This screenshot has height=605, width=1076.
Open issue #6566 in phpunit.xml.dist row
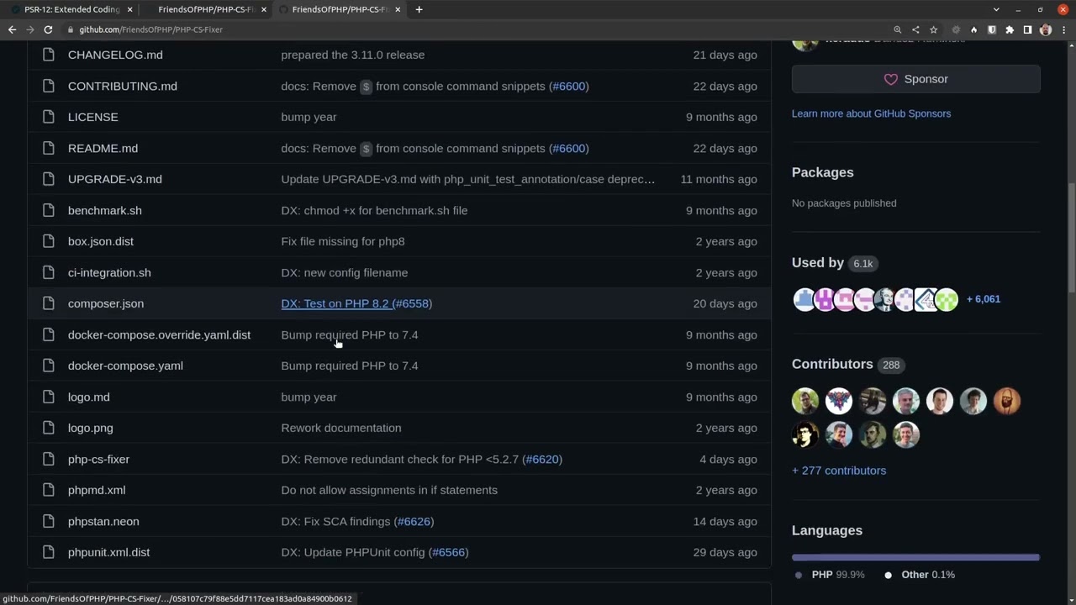point(448,552)
